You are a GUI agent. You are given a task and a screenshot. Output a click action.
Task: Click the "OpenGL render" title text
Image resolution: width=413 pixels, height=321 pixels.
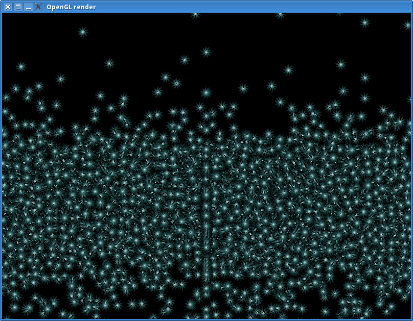pos(71,7)
